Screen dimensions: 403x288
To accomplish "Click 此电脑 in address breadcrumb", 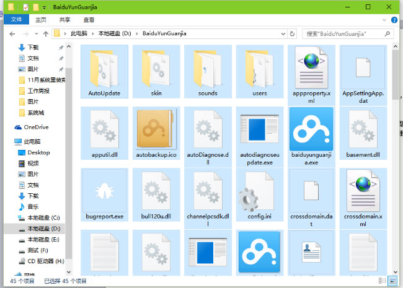I will pyautogui.click(x=79, y=33).
